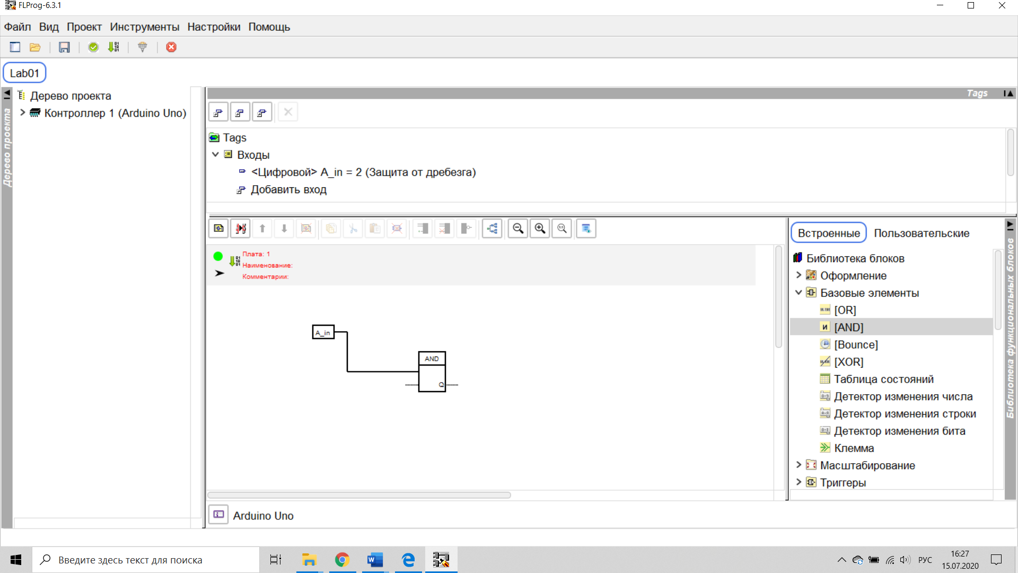Switch to the Пользовательские library tab

pos(921,233)
